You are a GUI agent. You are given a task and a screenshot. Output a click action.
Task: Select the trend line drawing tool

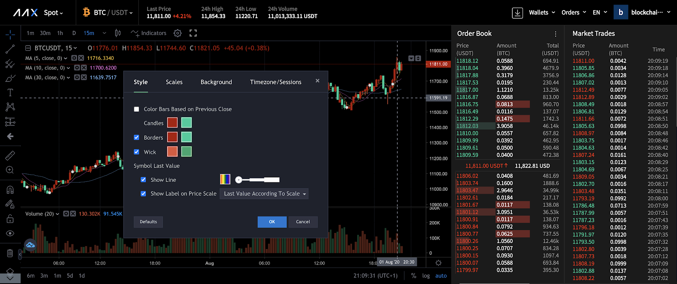(x=10, y=49)
